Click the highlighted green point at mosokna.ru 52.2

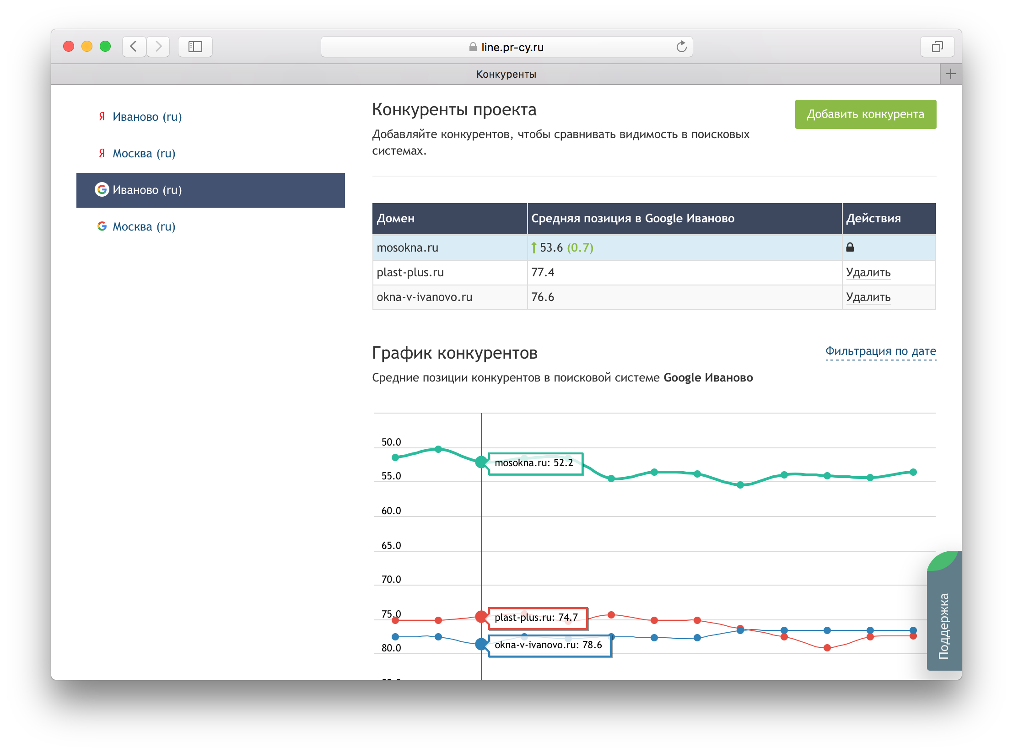[x=481, y=462]
